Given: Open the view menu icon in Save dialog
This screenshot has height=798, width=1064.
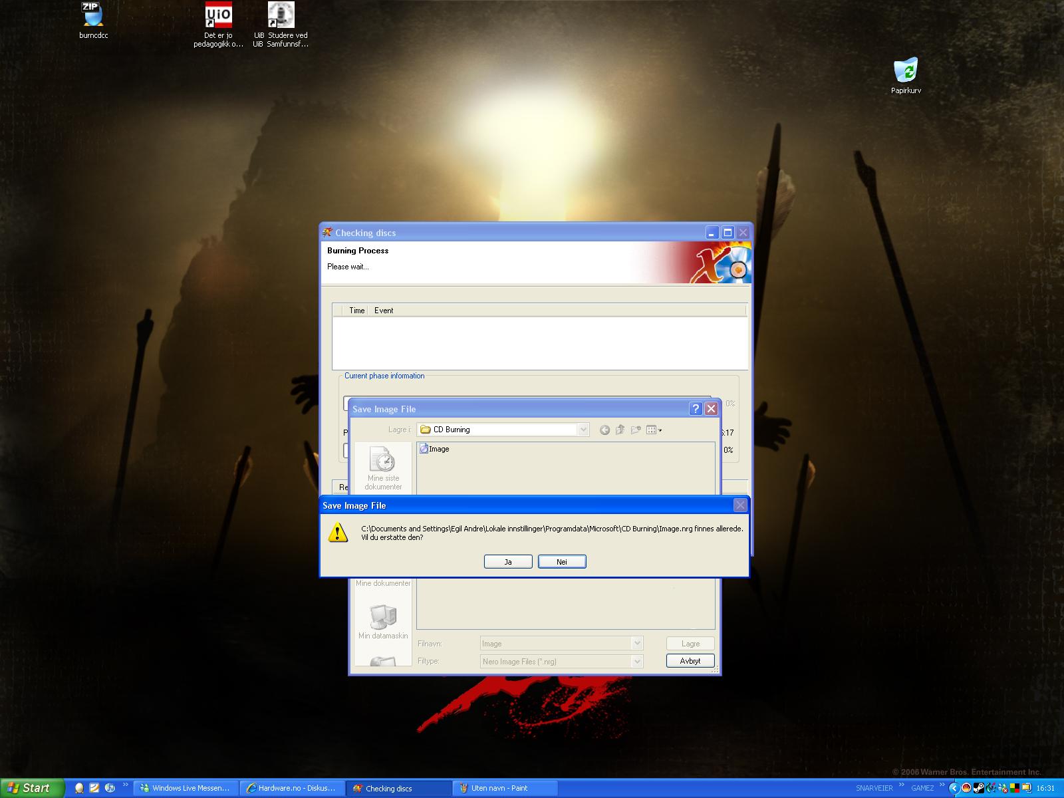Looking at the screenshot, I should (x=654, y=430).
